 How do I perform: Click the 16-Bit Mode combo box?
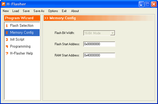[x=99, y=33]
